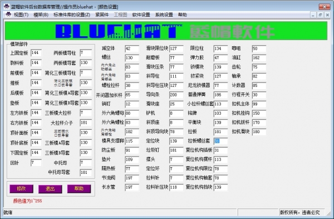Select the 上固定板 color value field
This screenshot has height=219, width=334.
click(x=36, y=53)
